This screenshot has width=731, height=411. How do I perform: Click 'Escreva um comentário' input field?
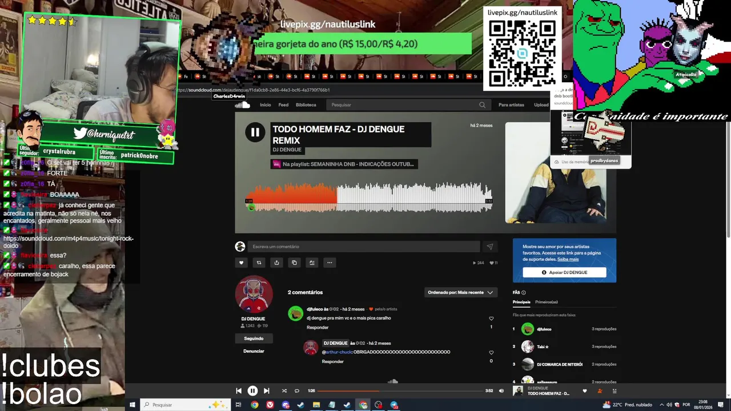tap(364, 247)
